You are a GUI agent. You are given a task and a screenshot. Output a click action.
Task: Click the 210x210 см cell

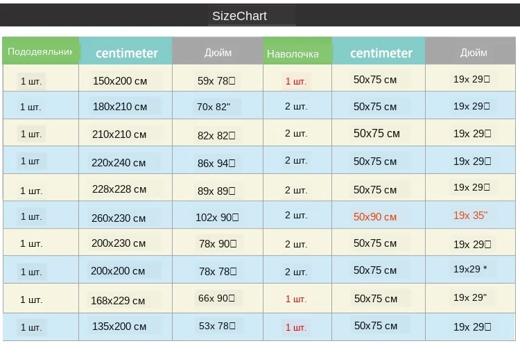tap(119, 134)
